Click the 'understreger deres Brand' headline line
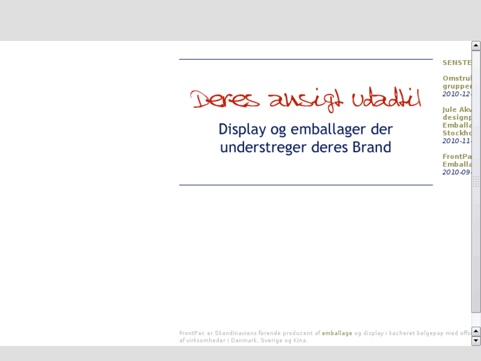This screenshot has height=361, width=481. point(306,147)
